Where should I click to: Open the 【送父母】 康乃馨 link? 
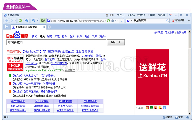pyautogui.click(x=35, y=84)
